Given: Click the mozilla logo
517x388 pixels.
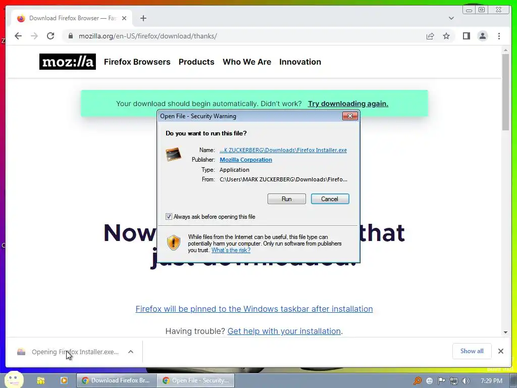Looking at the screenshot, I should 68,62.
